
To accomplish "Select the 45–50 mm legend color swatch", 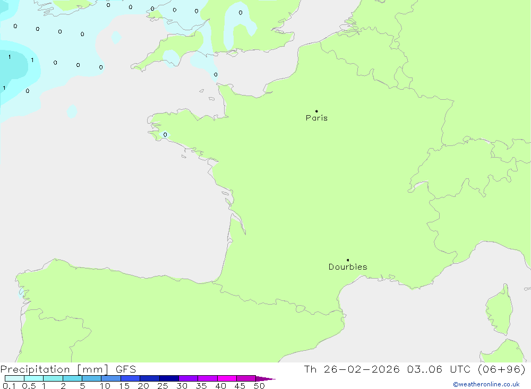I will tap(246, 378).
